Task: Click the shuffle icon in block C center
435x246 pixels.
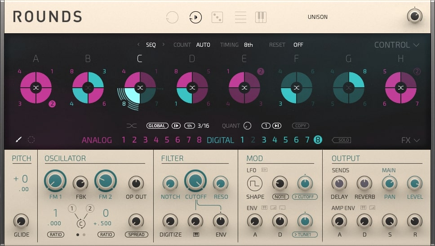Action: click(140, 88)
